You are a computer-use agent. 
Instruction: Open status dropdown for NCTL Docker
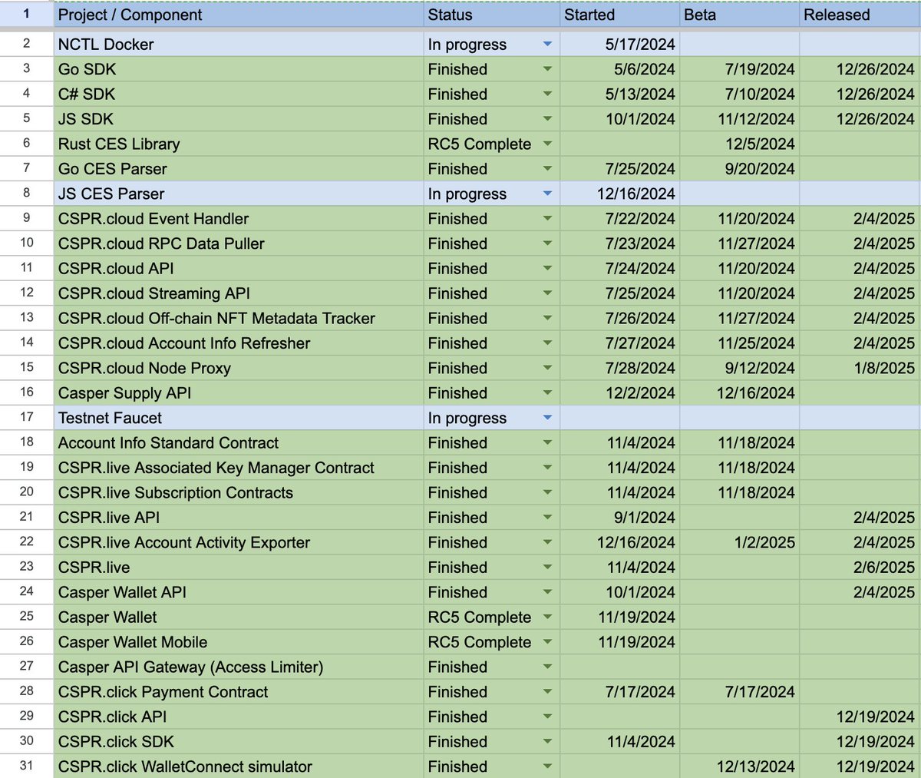tap(547, 45)
